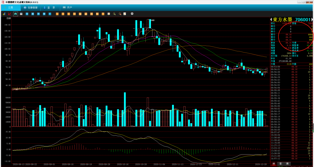Select the trade row at 14:57:12
This screenshot has height=167, width=314.
point(292,159)
